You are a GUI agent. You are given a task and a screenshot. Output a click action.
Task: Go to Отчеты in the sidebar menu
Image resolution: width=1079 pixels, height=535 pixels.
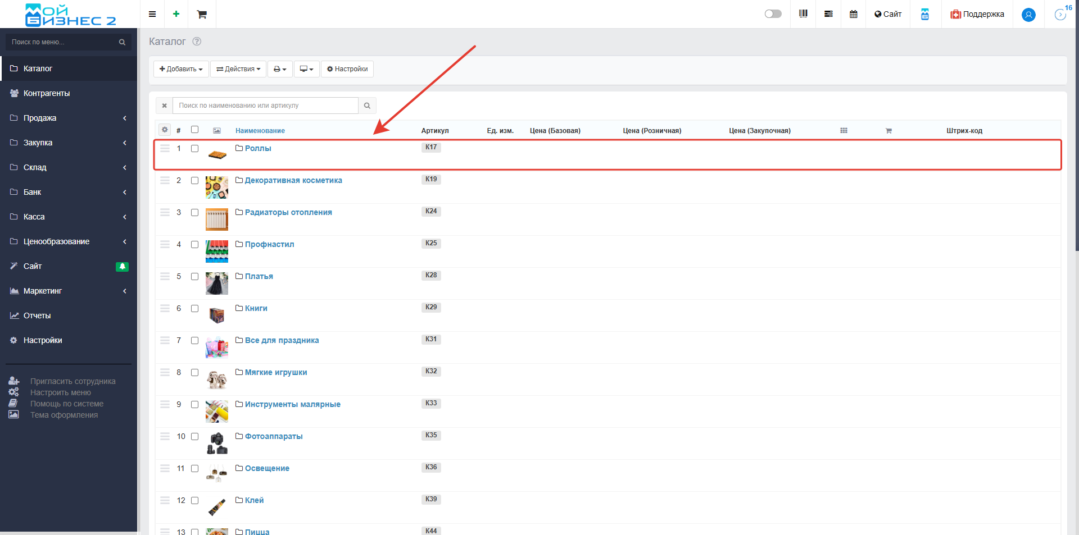coord(37,315)
